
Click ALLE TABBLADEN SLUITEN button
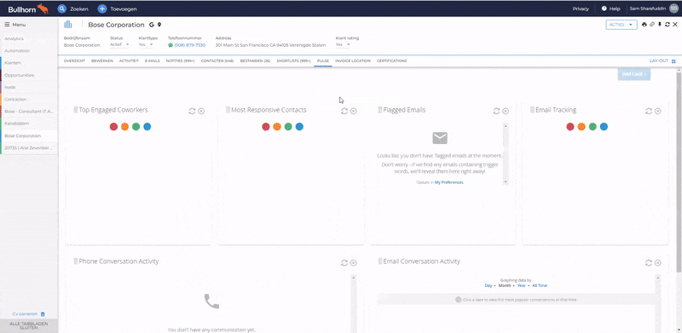[29, 326]
